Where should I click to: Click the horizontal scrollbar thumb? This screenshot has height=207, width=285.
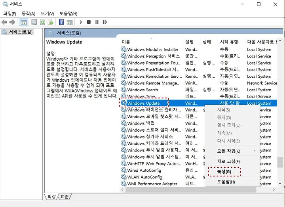(191, 190)
